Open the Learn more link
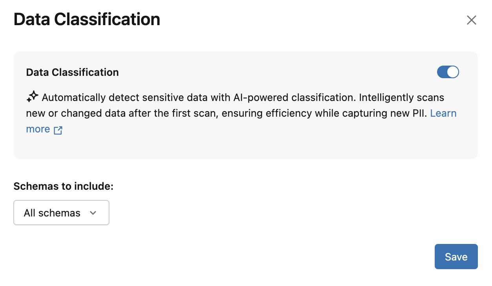Viewport: 492px width, 286px height. click(x=443, y=113)
